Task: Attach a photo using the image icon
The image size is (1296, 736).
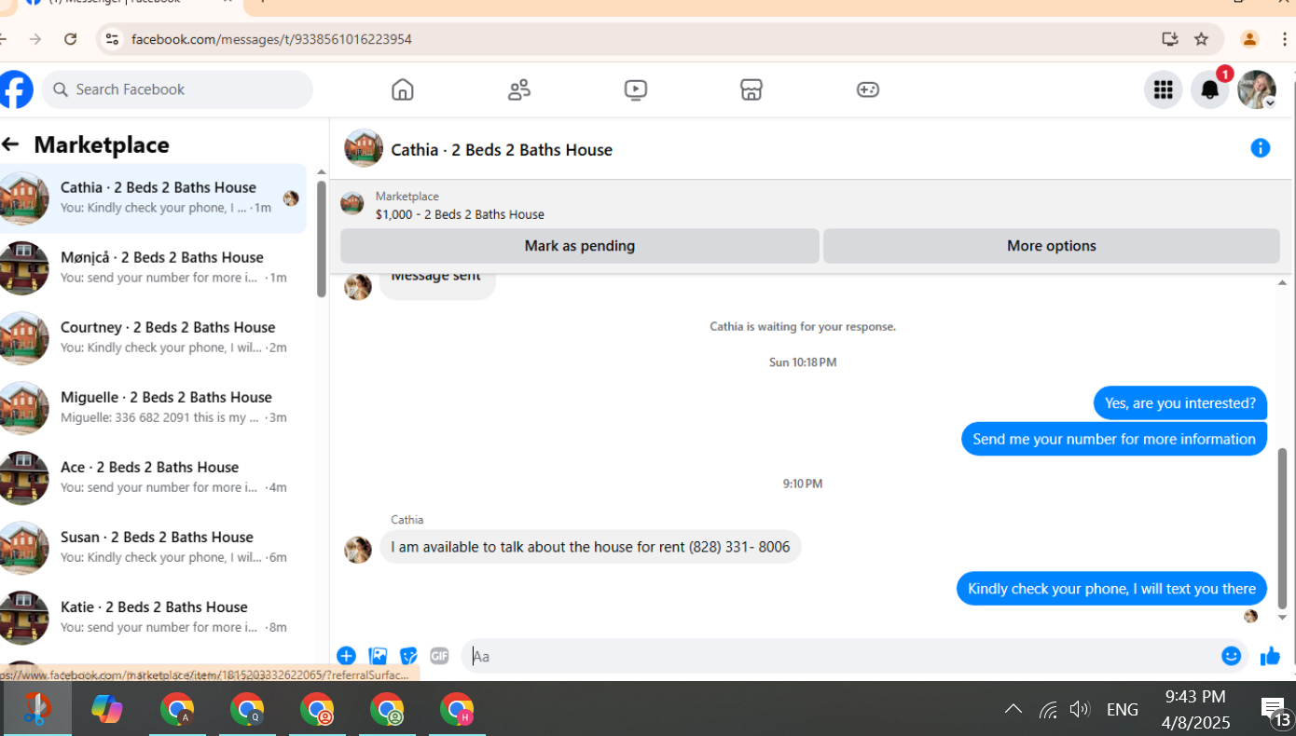Action: pos(378,656)
